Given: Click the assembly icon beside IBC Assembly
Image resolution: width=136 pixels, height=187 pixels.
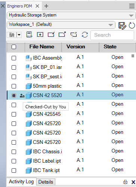Looking at the screenshot, I should pyautogui.click(x=29, y=58).
